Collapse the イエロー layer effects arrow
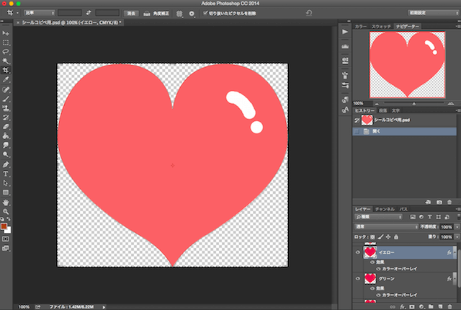This screenshot has height=310, width=461. coord(455,252)
